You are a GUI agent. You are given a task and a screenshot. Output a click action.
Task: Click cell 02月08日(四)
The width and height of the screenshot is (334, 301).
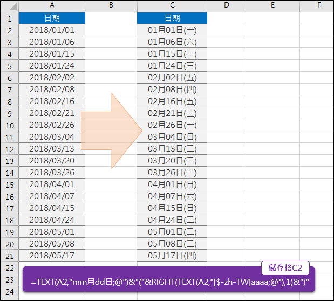pyautogui.click(x=172, y=89)
